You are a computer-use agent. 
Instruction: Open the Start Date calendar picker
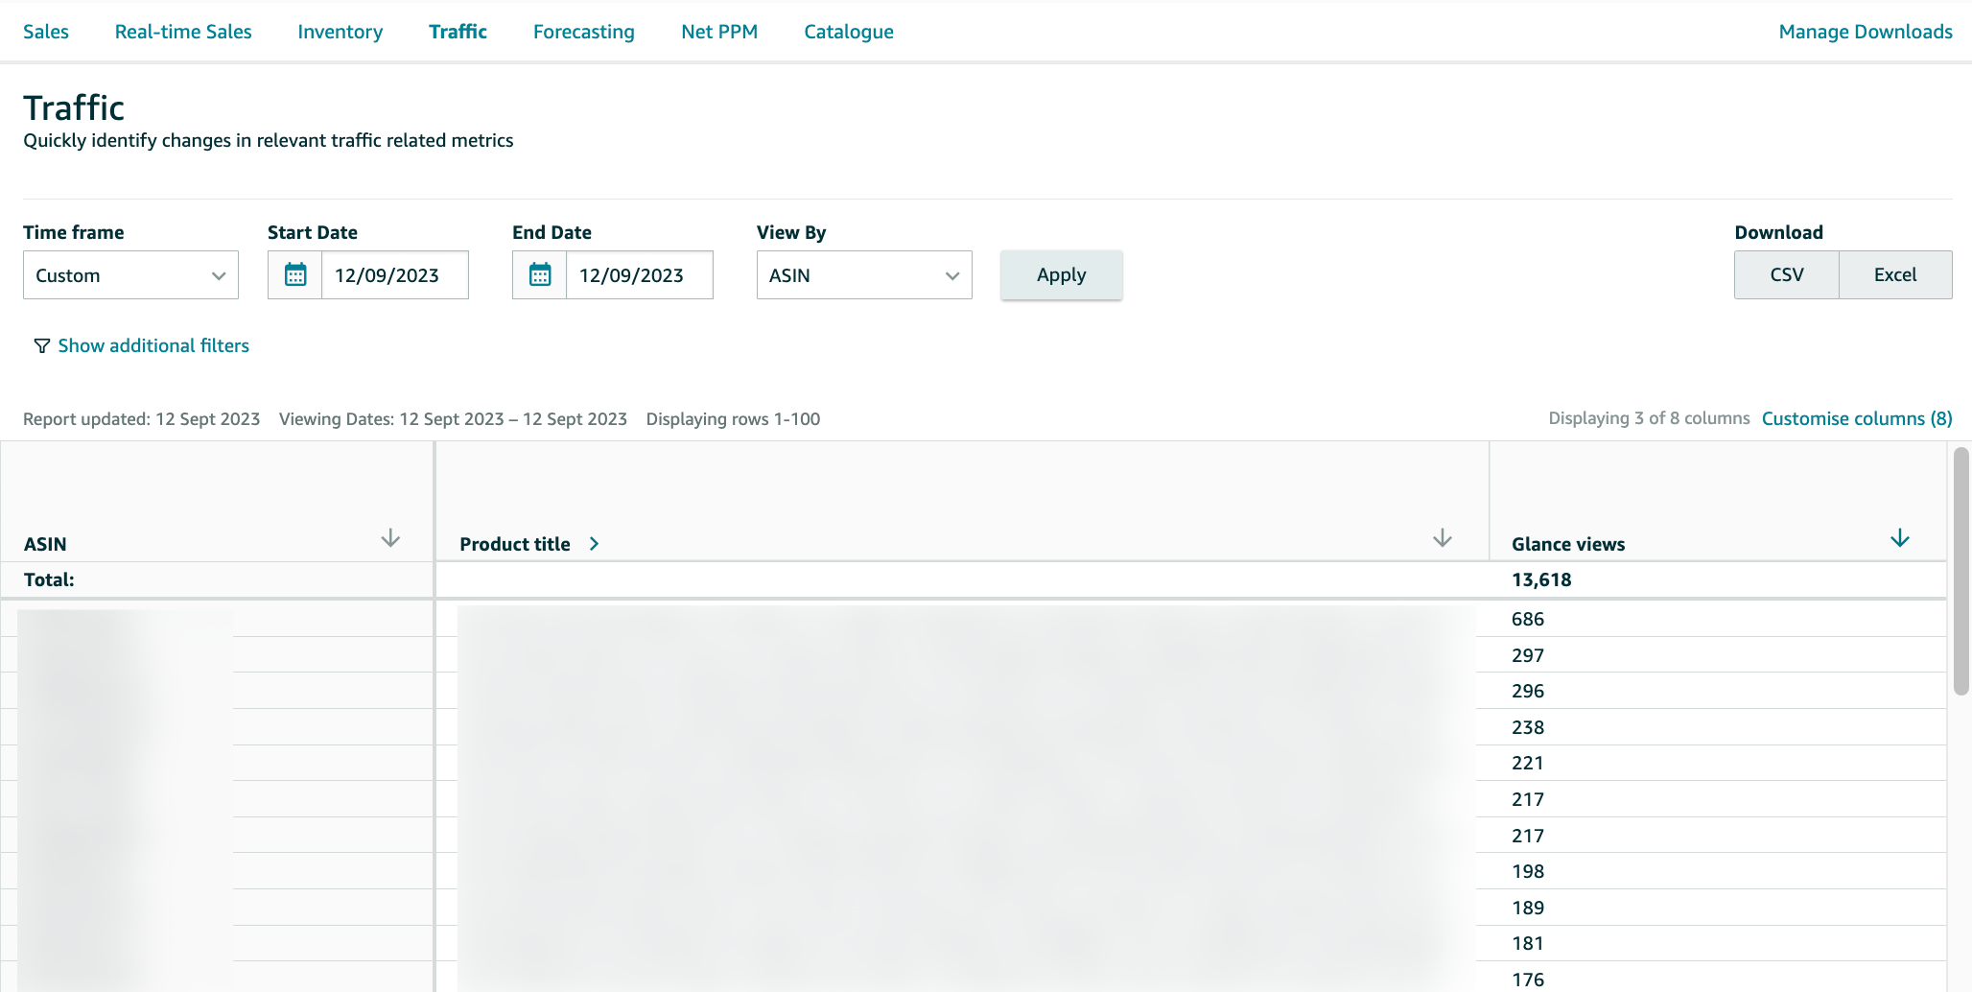point(295,274)
